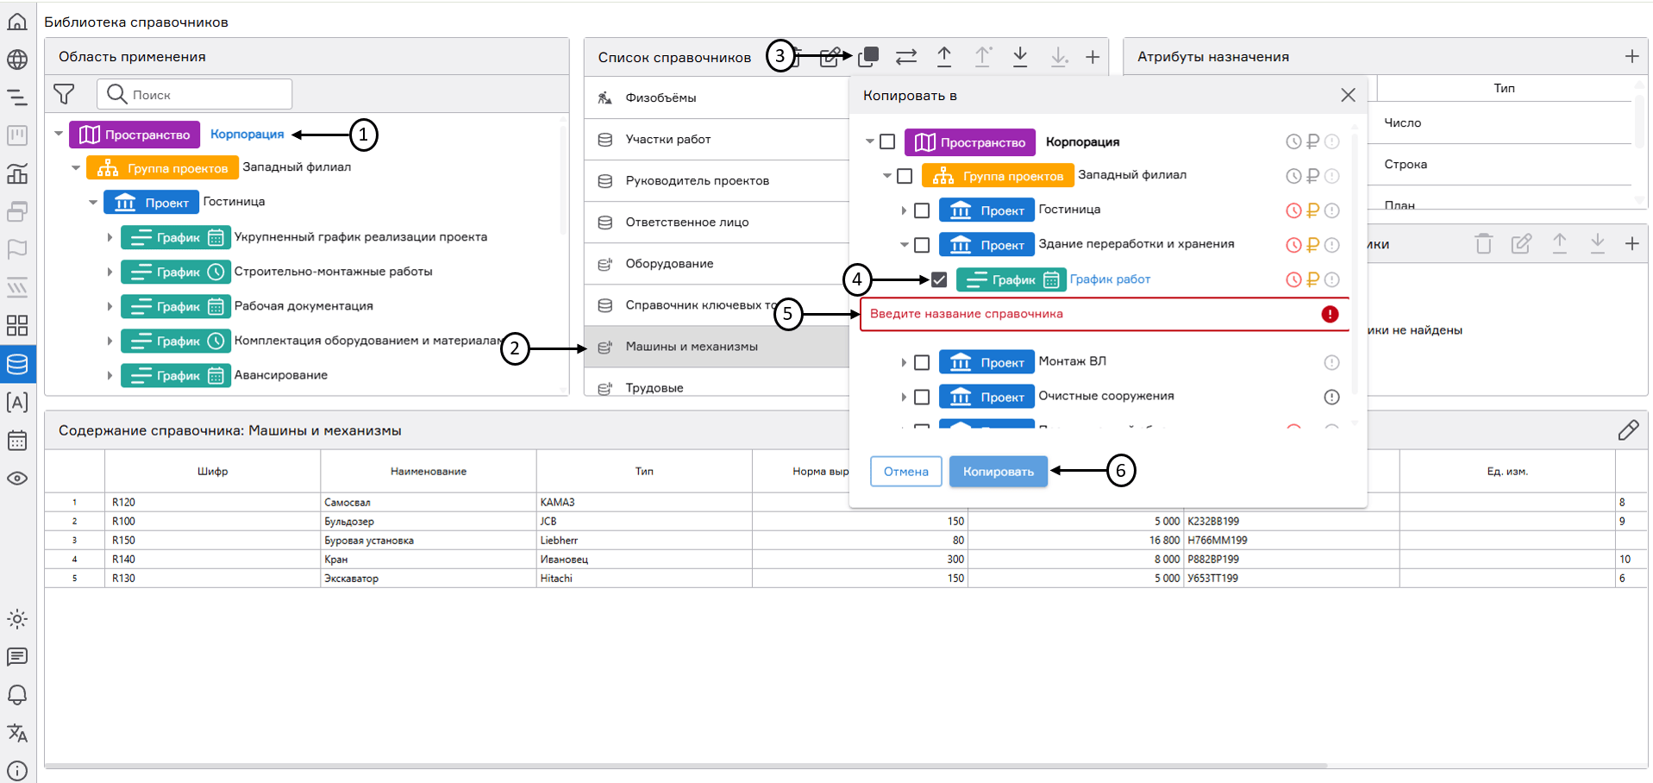Open the globe icon in sidebar
The height and width of the screenshot is (783, 1653).
(17, 60)
